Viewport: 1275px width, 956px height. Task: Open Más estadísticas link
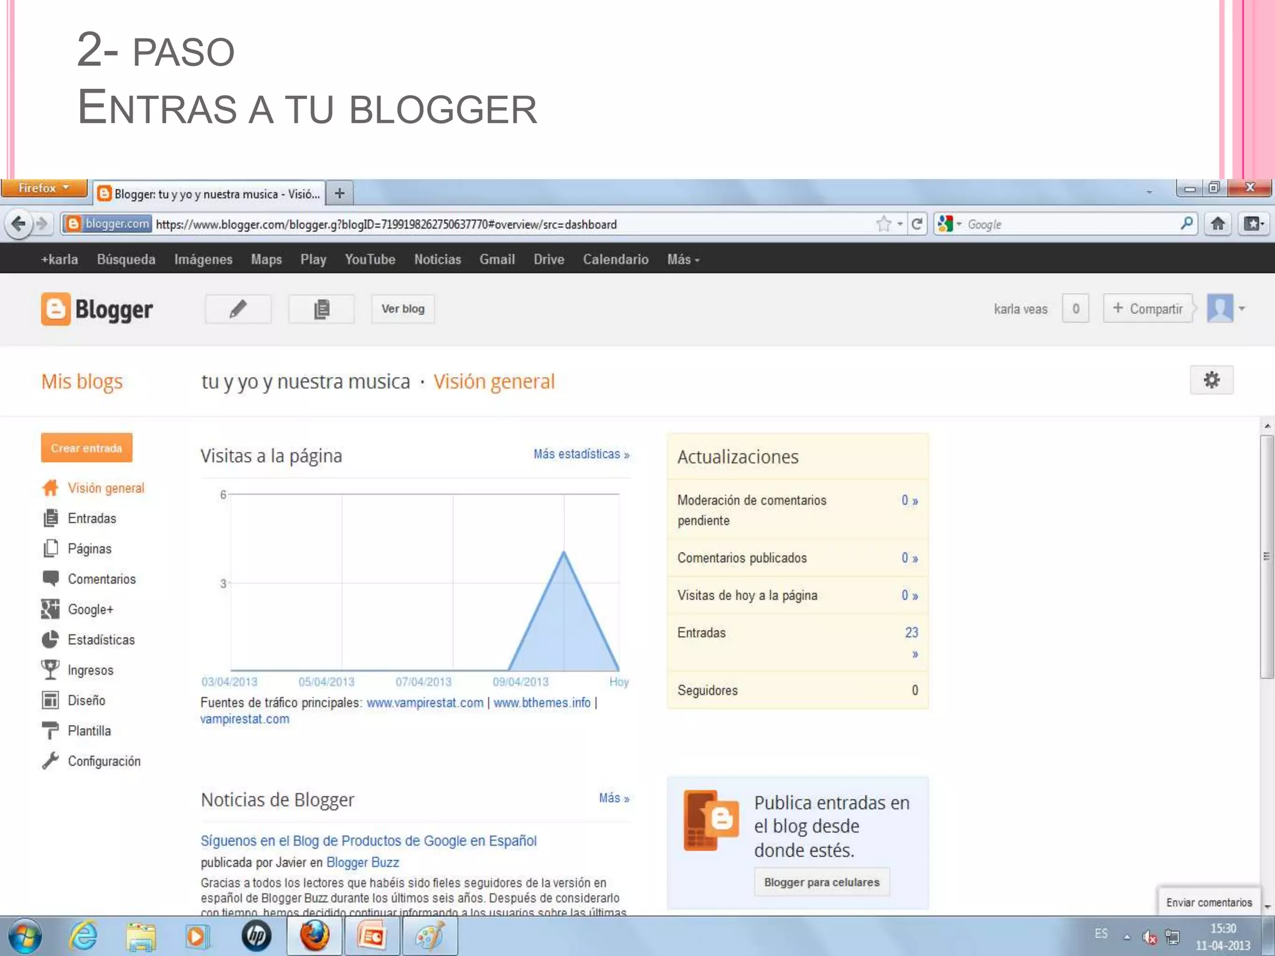(x=581, y=454)
